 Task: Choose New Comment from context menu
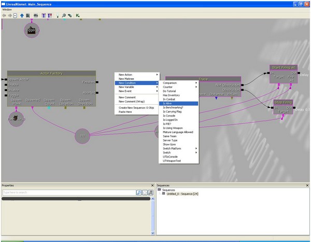coord(137,97)
